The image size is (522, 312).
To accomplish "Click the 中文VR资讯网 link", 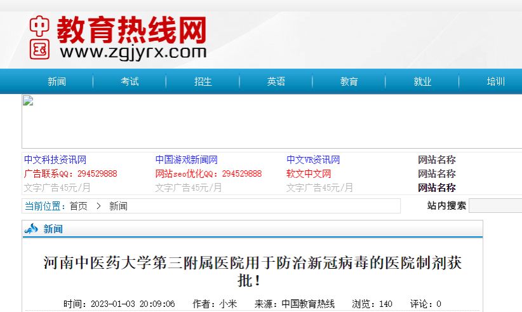I will pos(313,160).
